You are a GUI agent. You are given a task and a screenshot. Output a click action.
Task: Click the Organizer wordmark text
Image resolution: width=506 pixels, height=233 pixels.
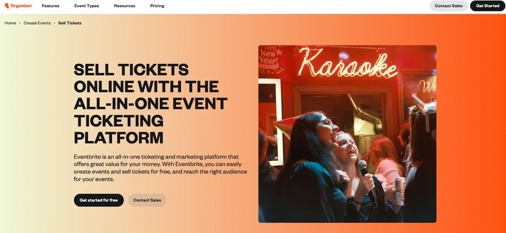(x=22, y=6)
